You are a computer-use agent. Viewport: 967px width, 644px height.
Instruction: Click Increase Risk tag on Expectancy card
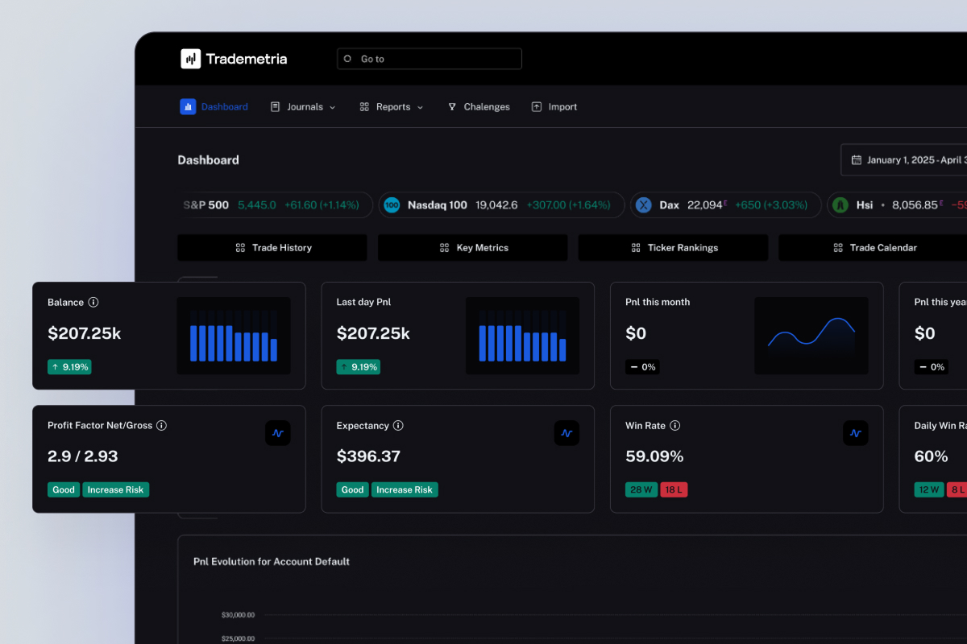click(405, 489)
